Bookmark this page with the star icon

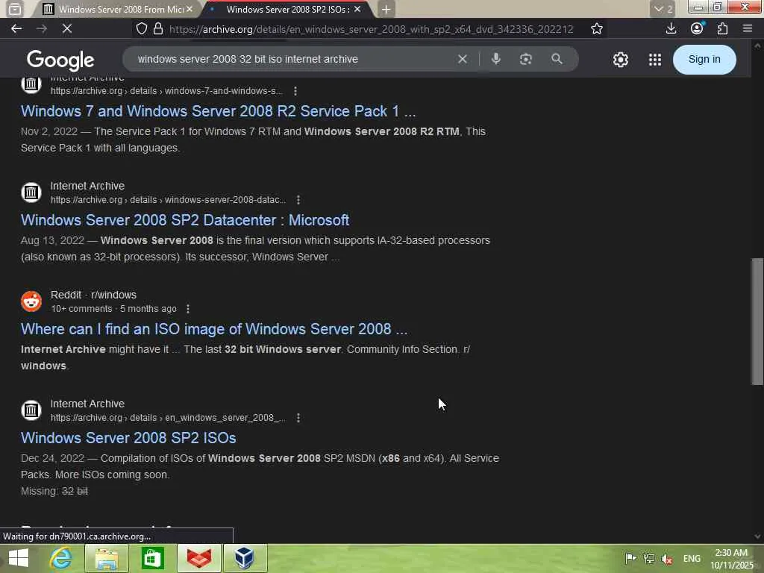pos(596,29)
